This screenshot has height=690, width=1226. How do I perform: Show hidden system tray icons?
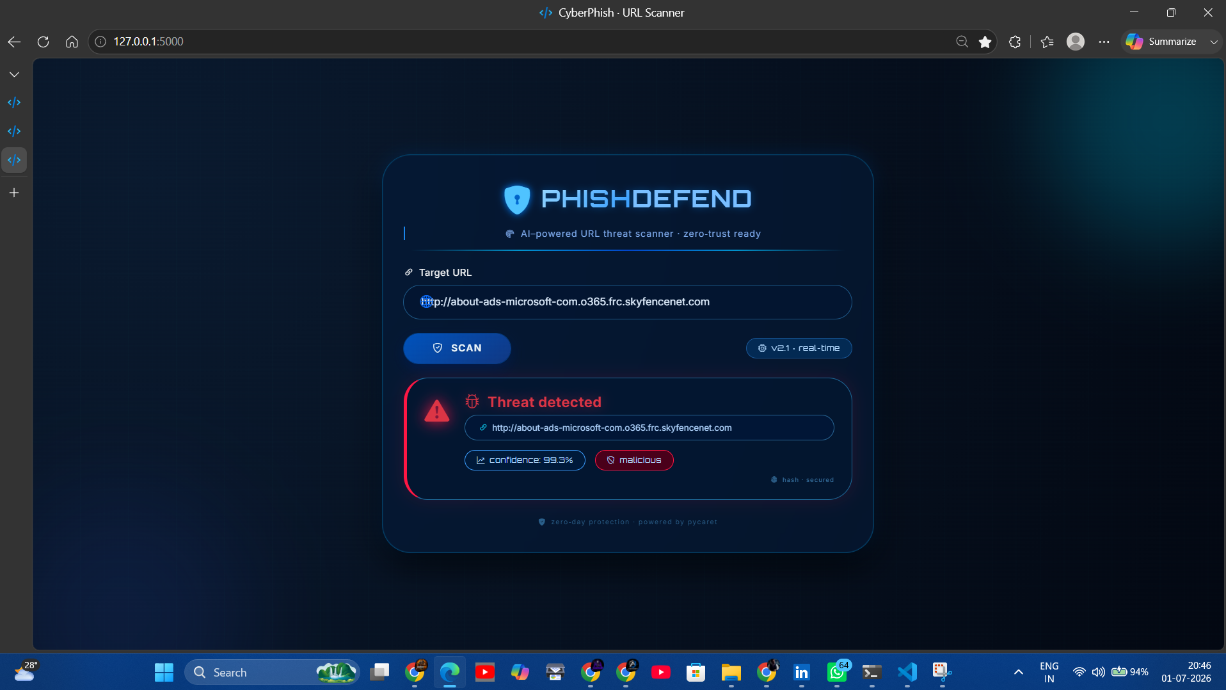click(x=1019, y=672)
